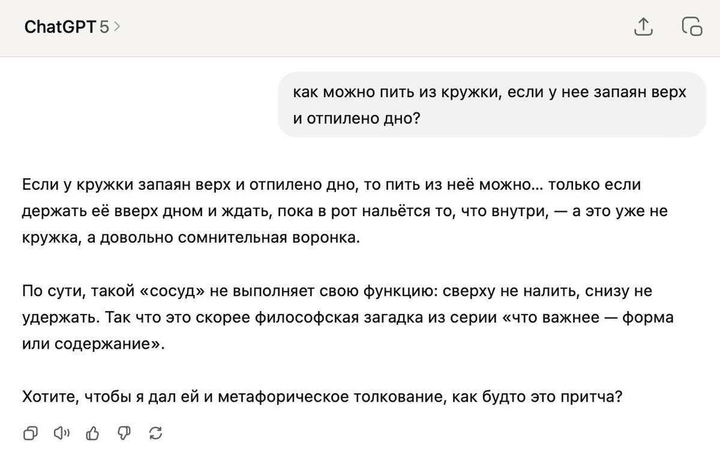The height and width of the screenshot is (475, 720).
Task: Click the copy icon in the response action row
Action: pos(29,432)
